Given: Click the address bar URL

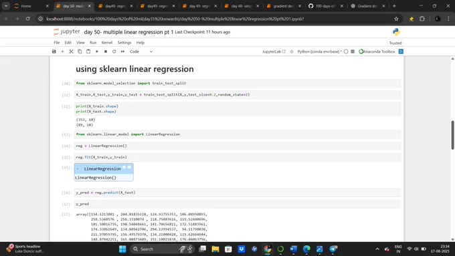Looking at the screenshot, I should [175, 19].
